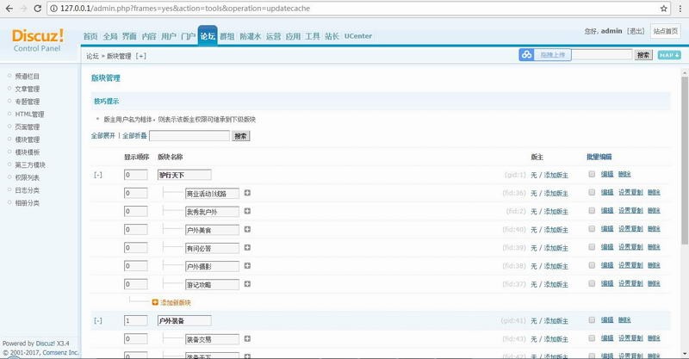View site info icon in address bar
The height and width of the screenshot is (359, 689).
click(53, 9)
